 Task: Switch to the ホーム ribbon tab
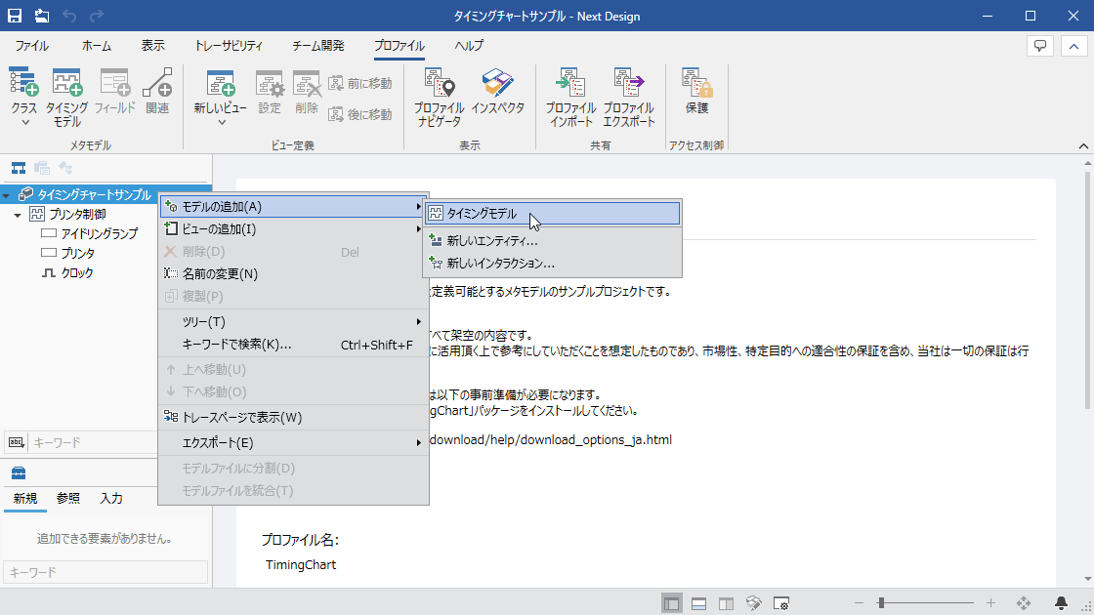(x=97, y=46)
